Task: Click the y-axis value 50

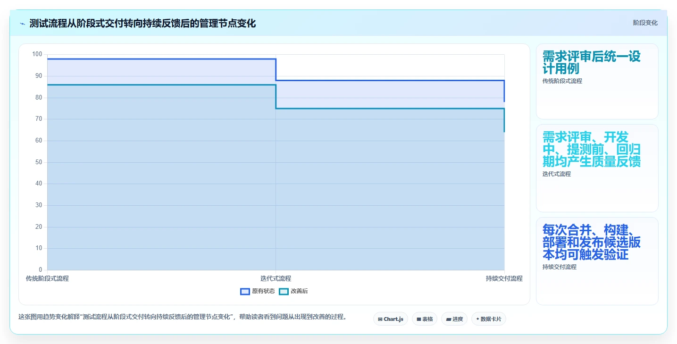Action: tap(39, 162)
